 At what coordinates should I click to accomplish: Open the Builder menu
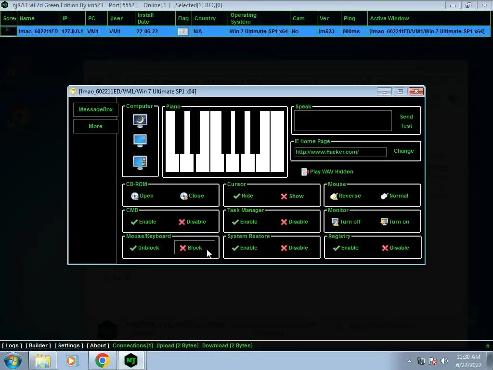pos(38,345)
